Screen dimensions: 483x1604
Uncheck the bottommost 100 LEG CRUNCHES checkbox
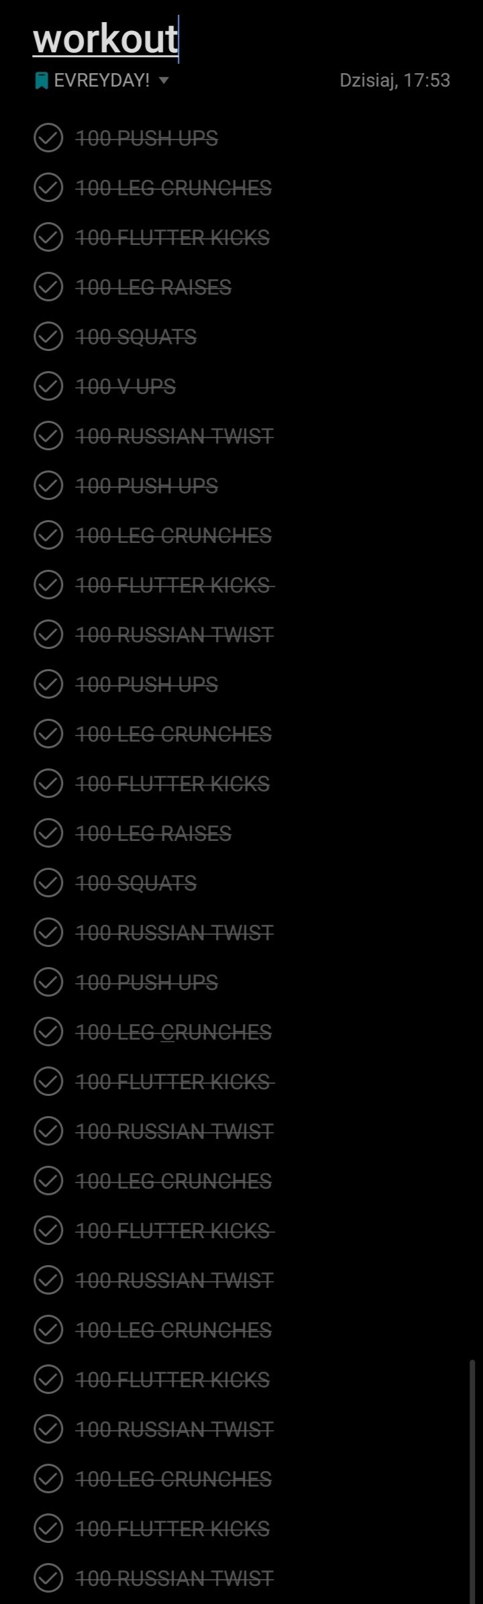coord(48,1479)
